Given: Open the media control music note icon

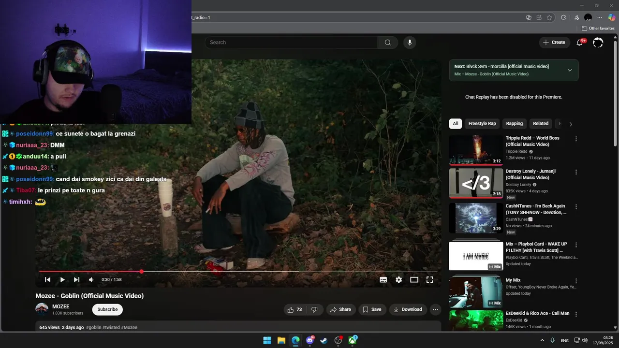Looking at the screenshot, I should [x=576, y=17].
